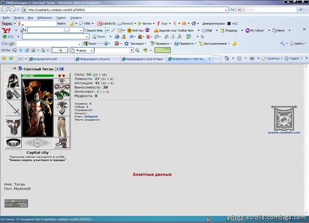
Task: Click the Home page icon
Action: [227, 59]
